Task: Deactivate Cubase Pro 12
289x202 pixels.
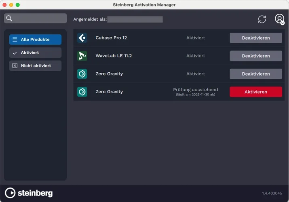Action: pyautogui.click(x=256, y=38)
